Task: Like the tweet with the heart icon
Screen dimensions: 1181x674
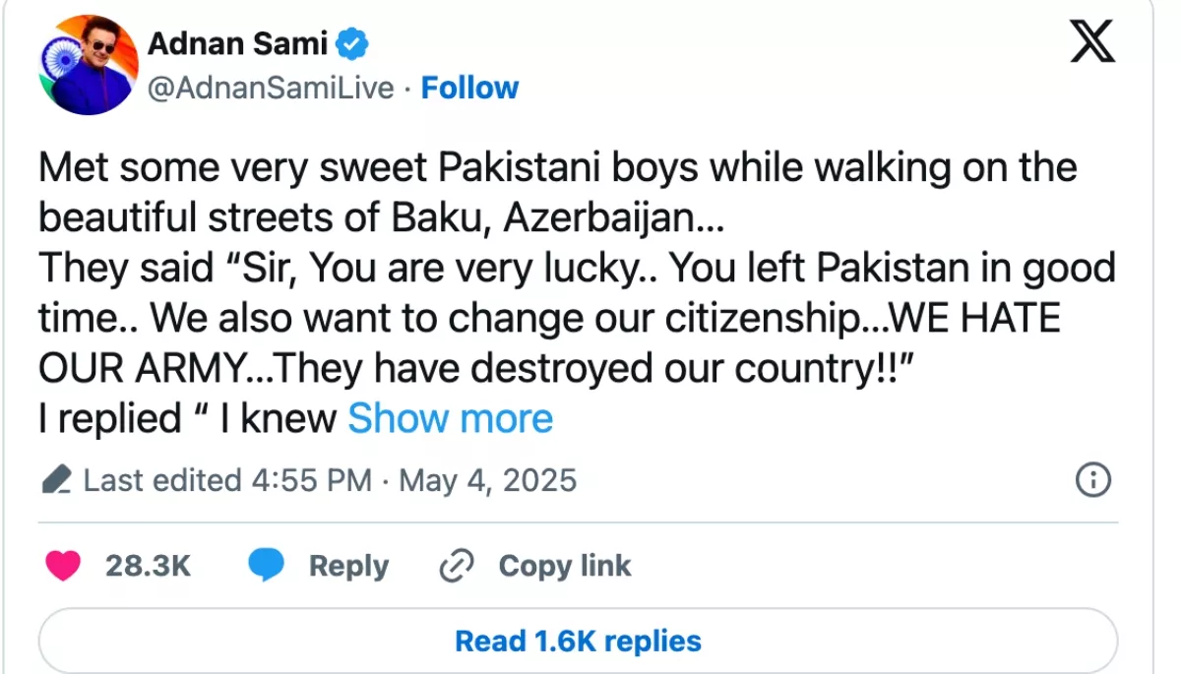Action: [65, 566]
